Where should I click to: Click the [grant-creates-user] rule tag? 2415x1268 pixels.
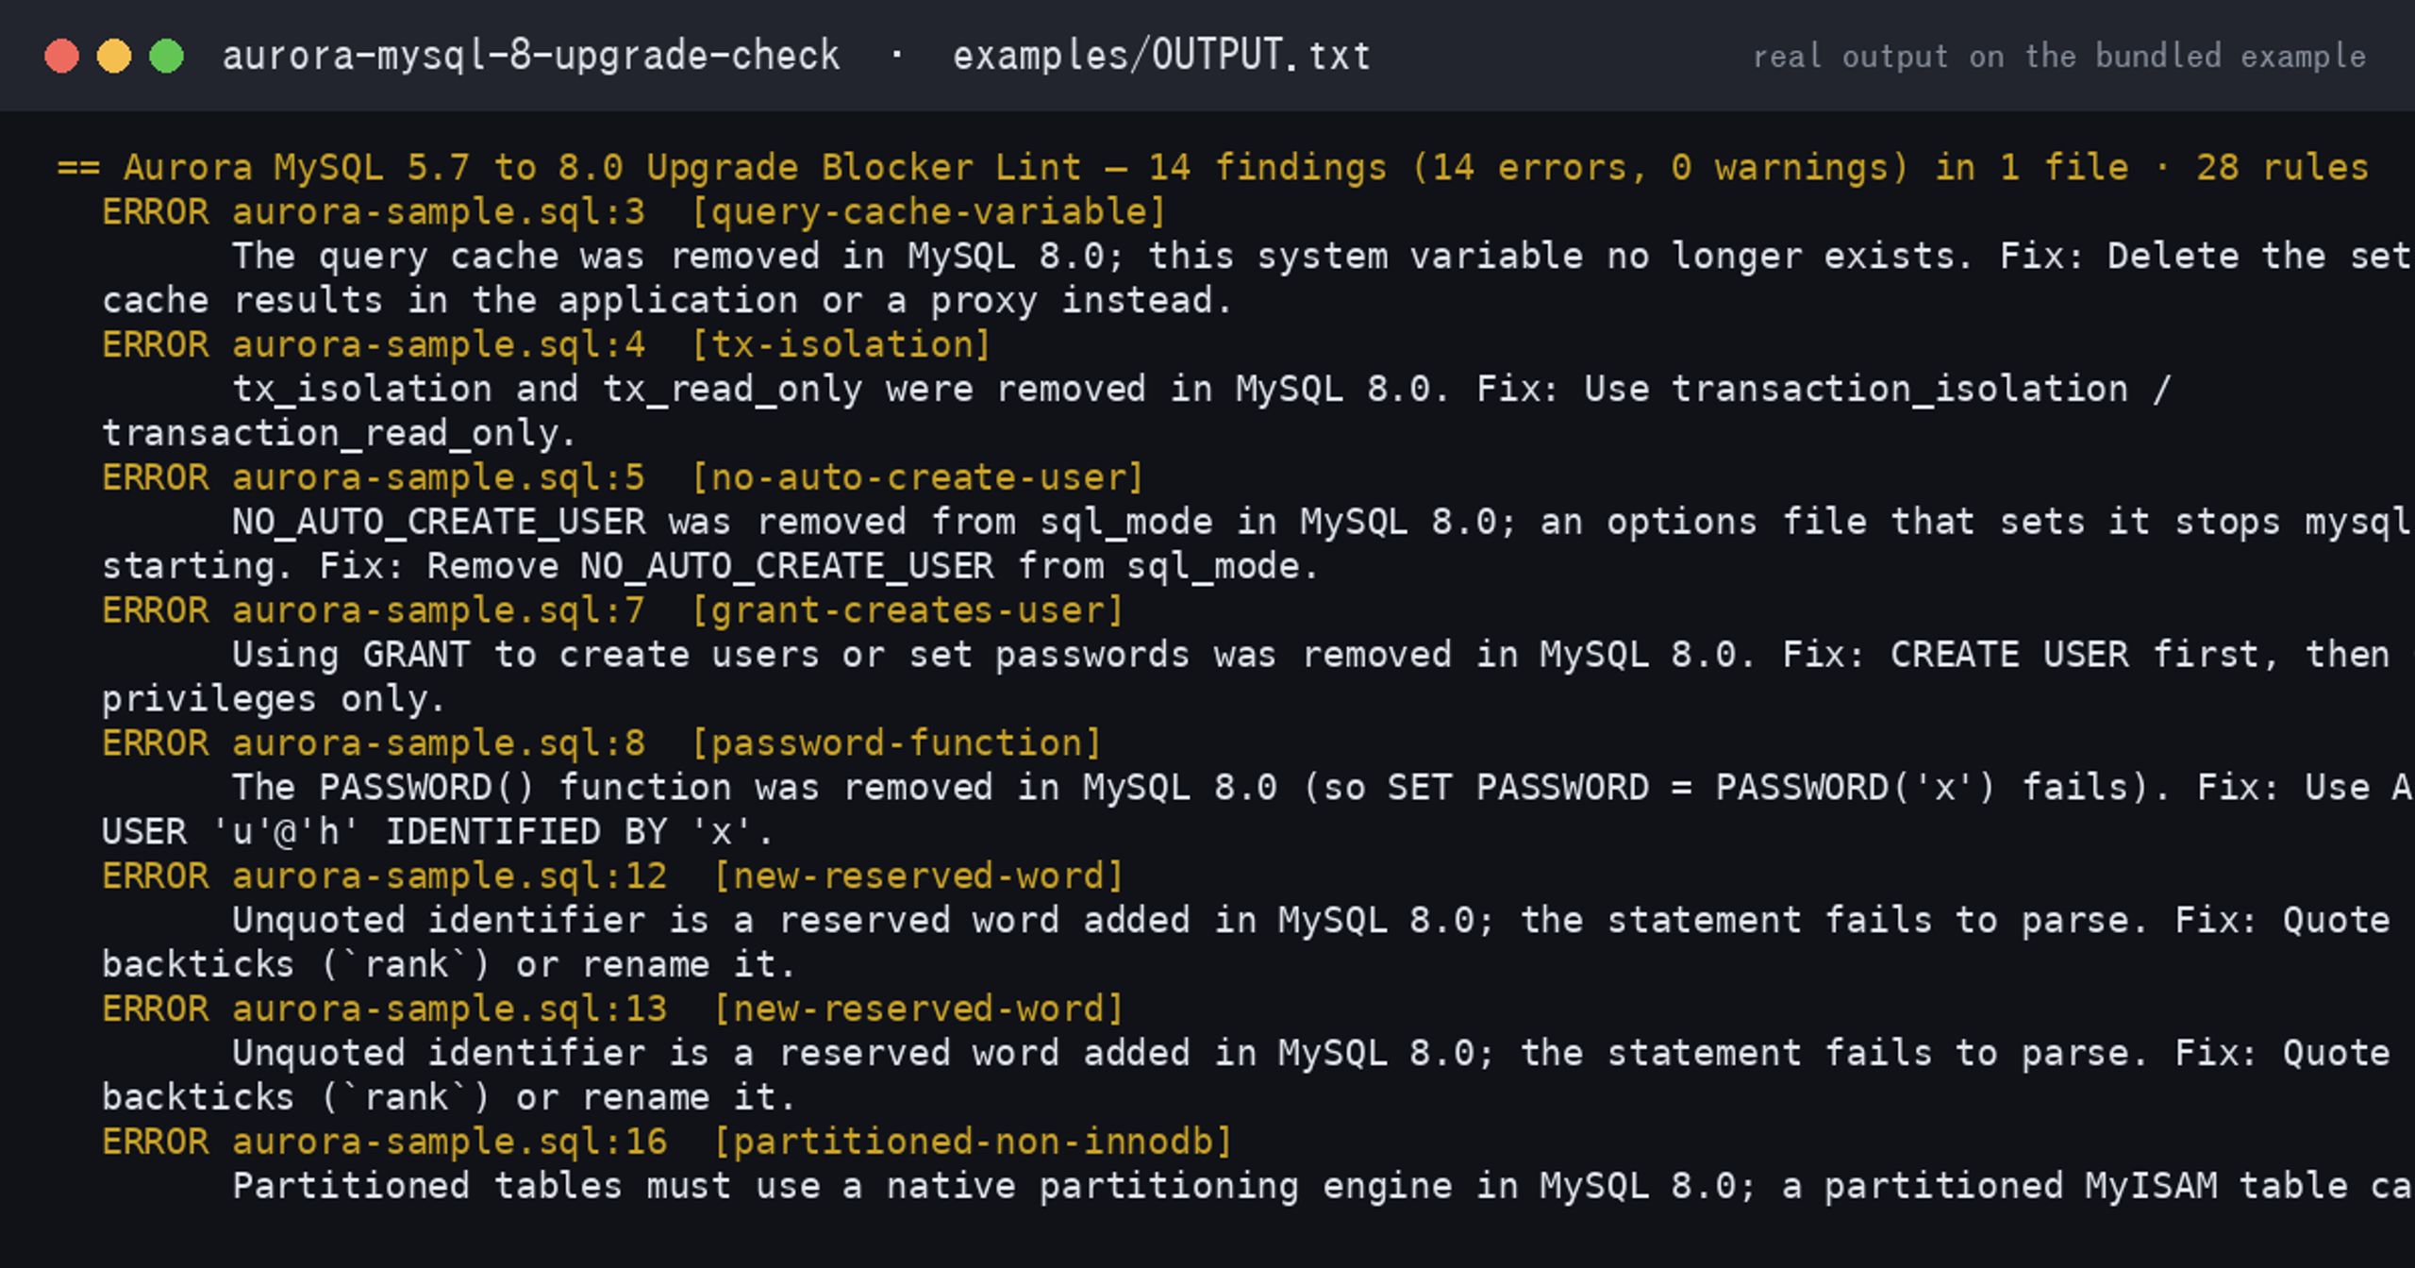click(908, 611)
